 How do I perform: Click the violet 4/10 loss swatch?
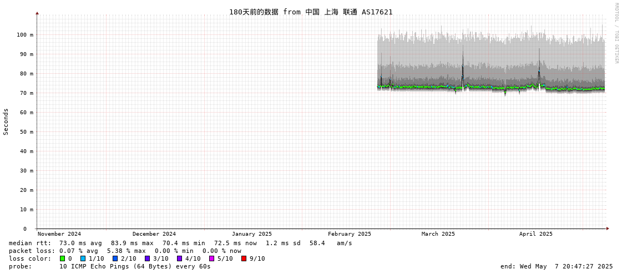click(179, 258)
